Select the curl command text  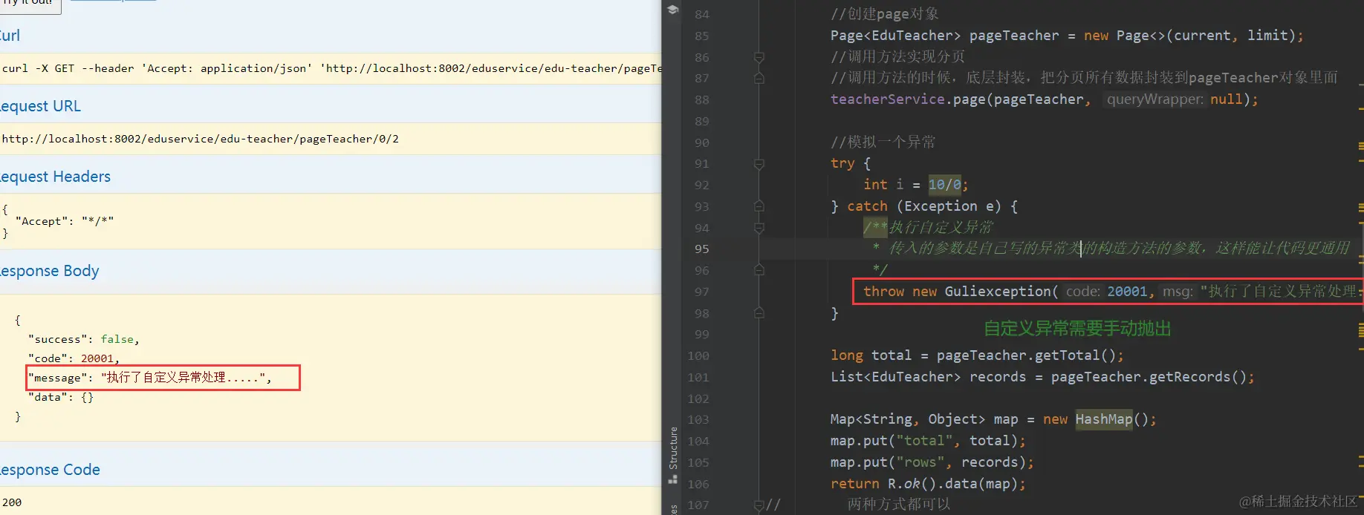tap(331, 68)
